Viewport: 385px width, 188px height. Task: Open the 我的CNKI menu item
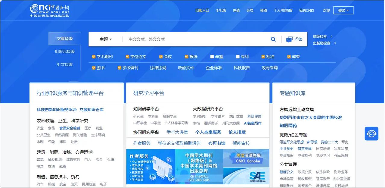tap(306, 10)
